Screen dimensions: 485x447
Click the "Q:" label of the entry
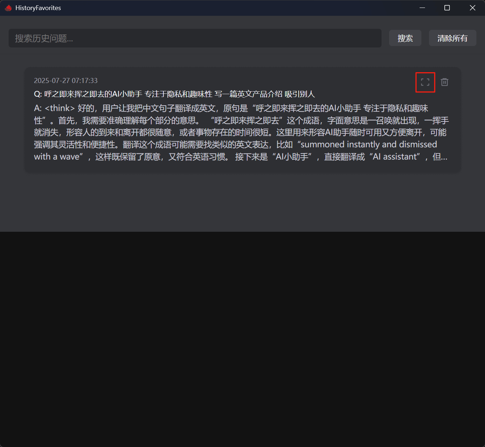pos(38,94)
